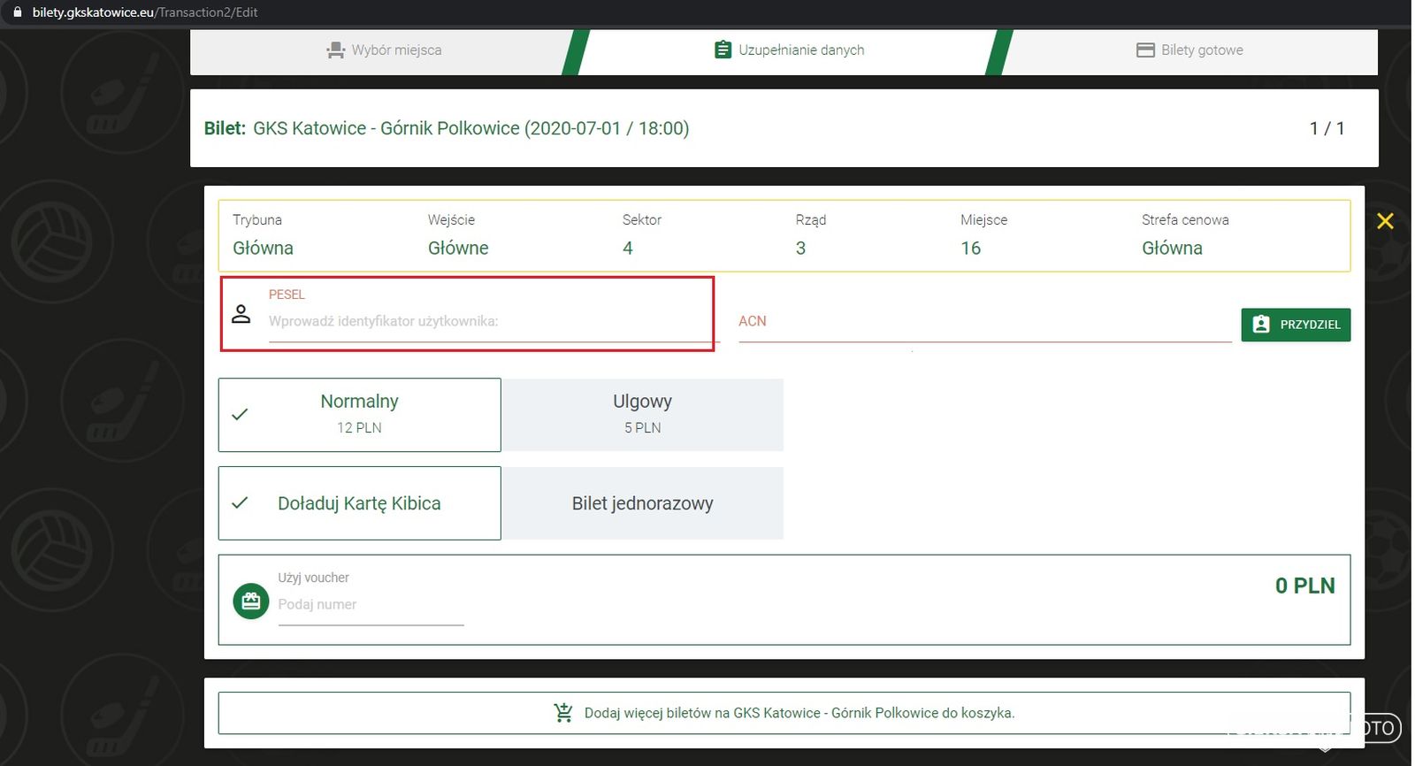The width and height of the screenshot is (1415, 766).
Task: Click the shopping cart icon in add-tickets bar
Action: [x=563, y=713]
